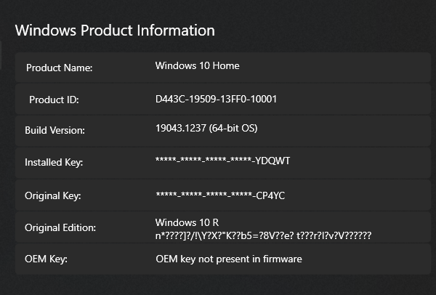Click the 64-bit OS text

click(x=233, y=129)
